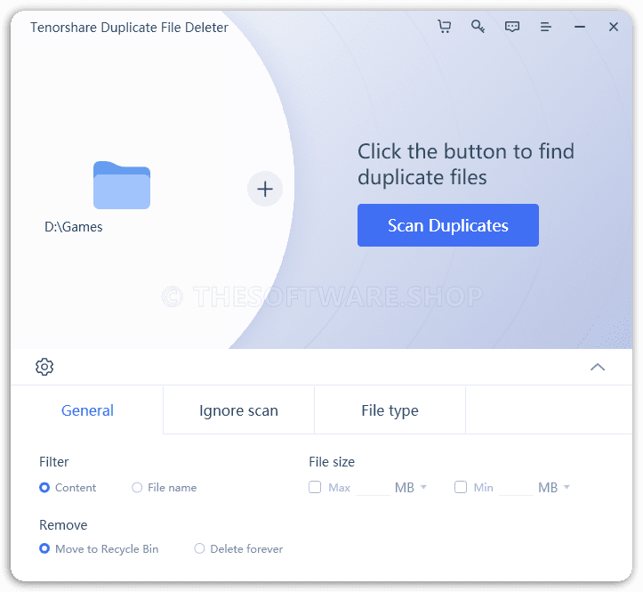The width and height of the screenshot is (643, 592).
Task: Add another folder with plus button
Action: 265,189
